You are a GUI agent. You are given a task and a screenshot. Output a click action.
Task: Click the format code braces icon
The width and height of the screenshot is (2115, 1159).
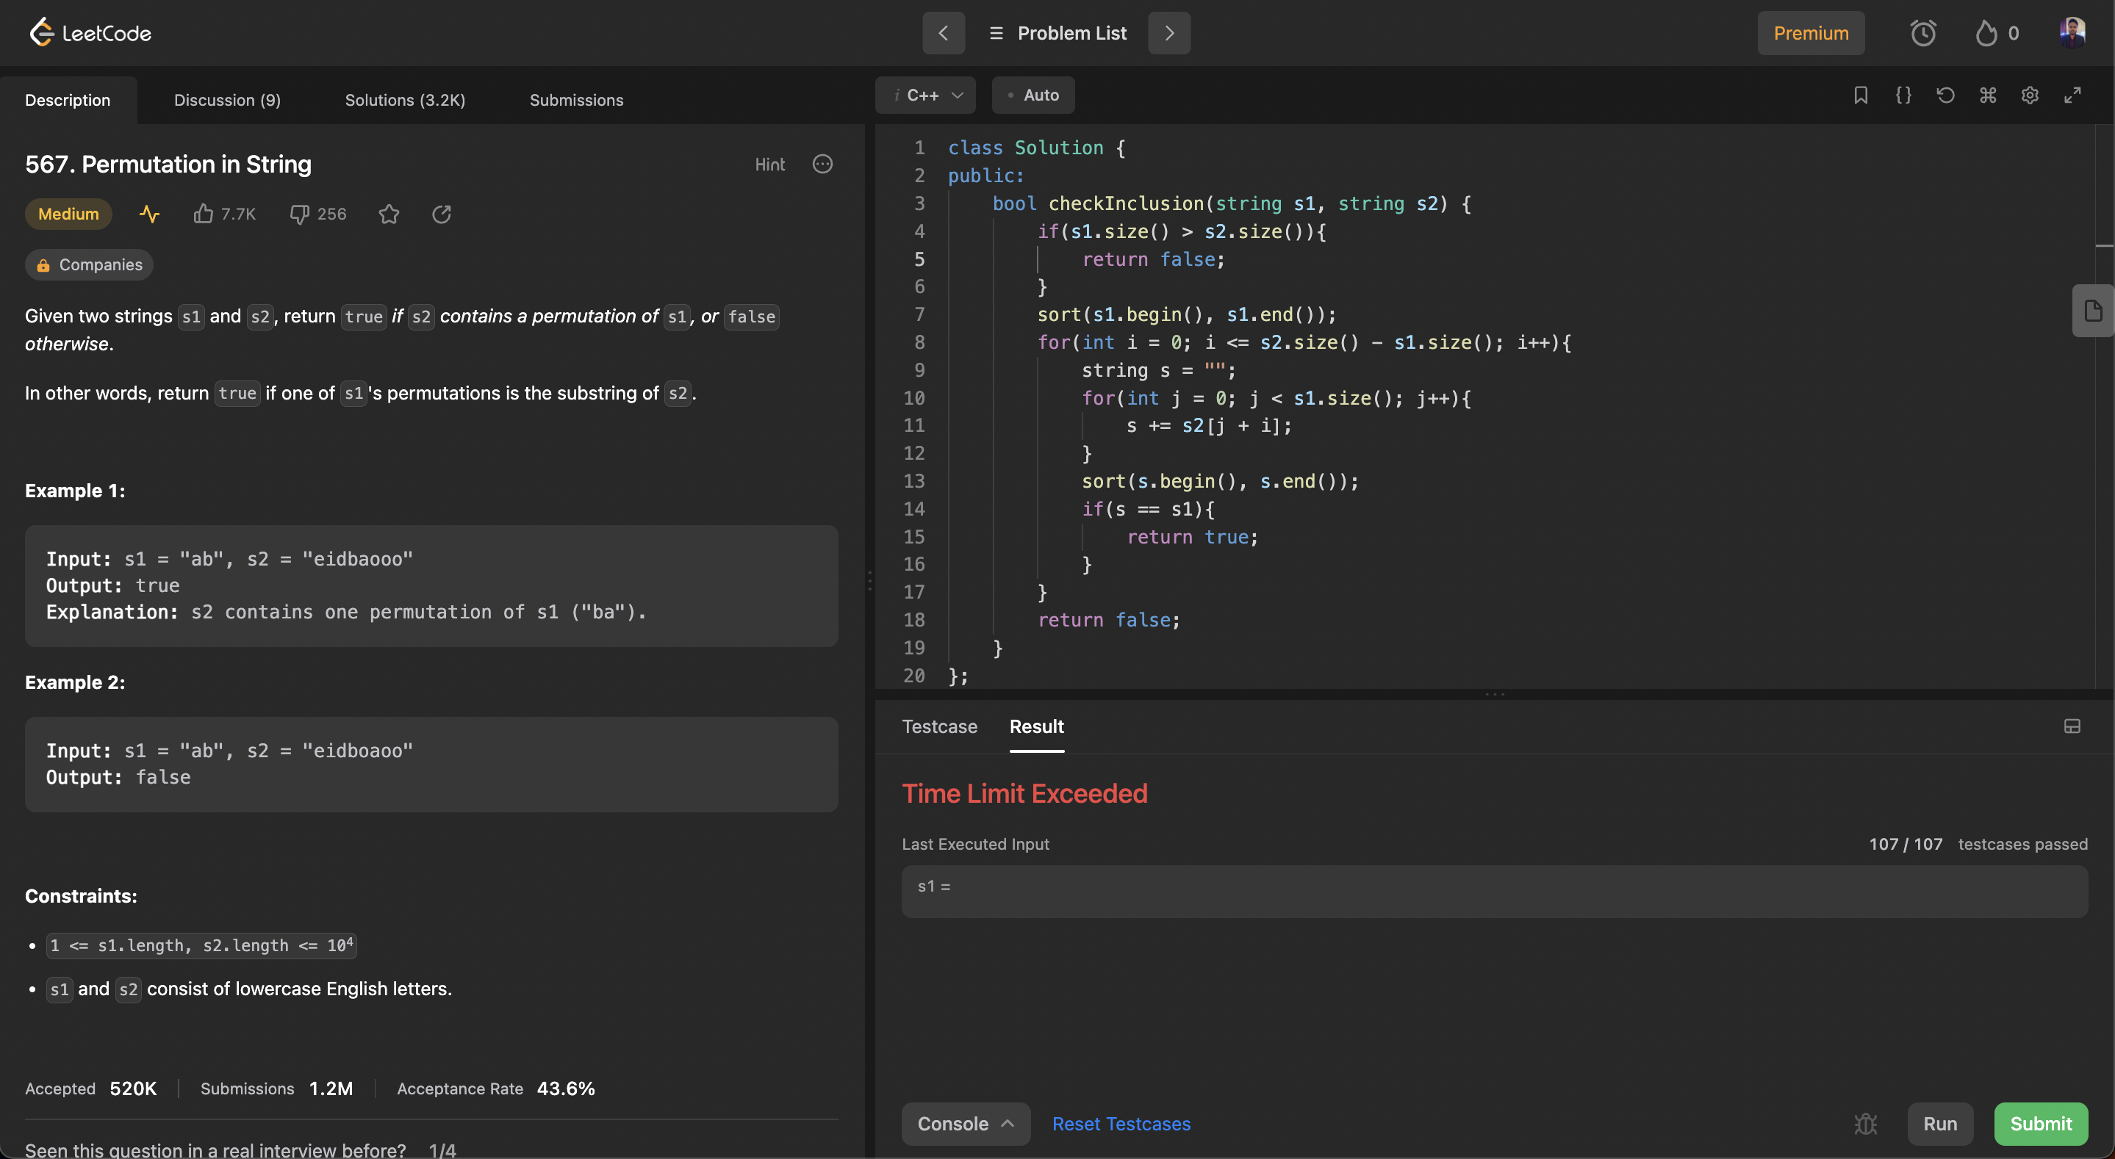tap(1903, 95)
